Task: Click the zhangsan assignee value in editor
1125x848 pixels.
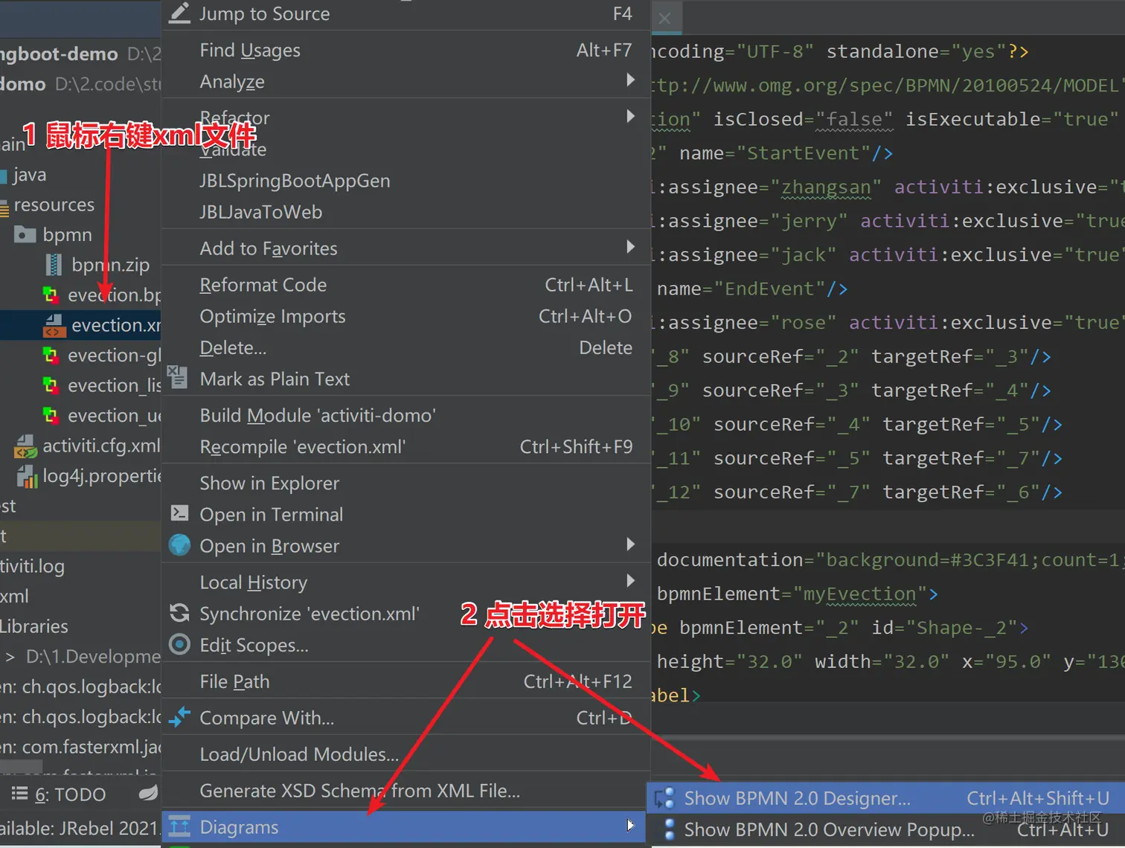Action: (825, 187)
